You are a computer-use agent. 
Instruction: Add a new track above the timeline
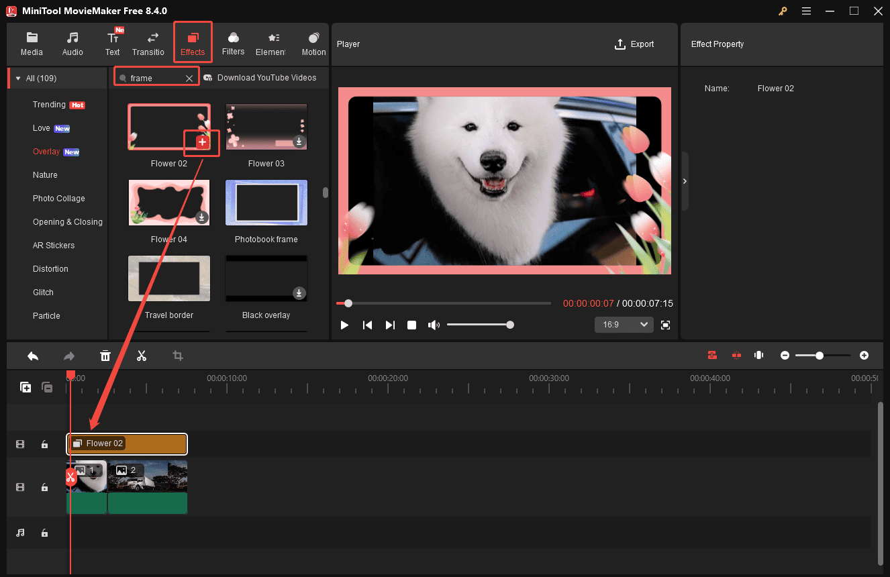[x=25, y=387]
